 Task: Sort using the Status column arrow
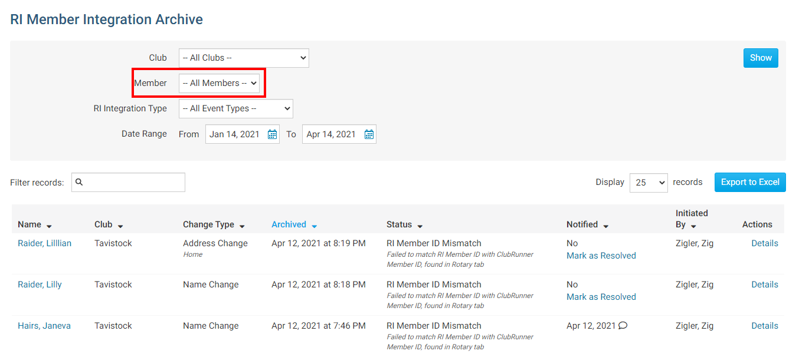pos(420,226)
